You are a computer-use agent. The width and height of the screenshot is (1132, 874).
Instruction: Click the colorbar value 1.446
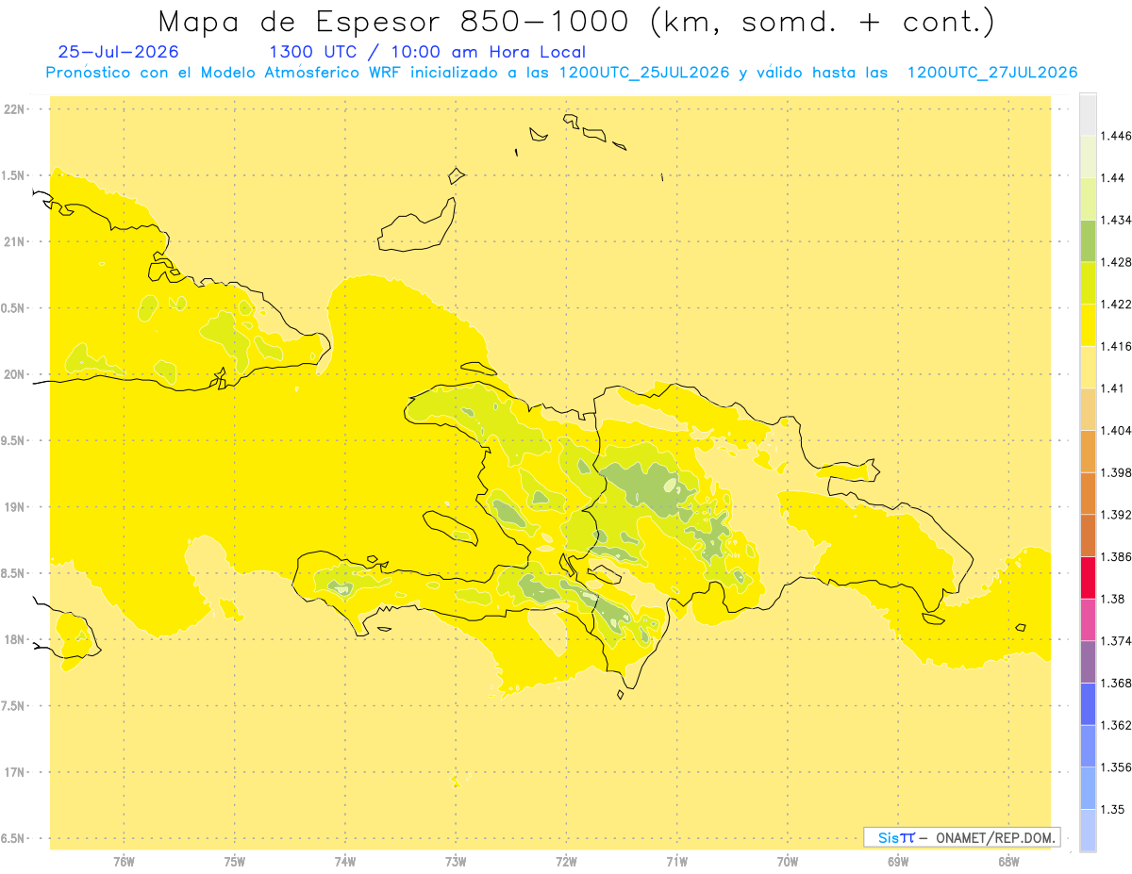[1116, 136]
